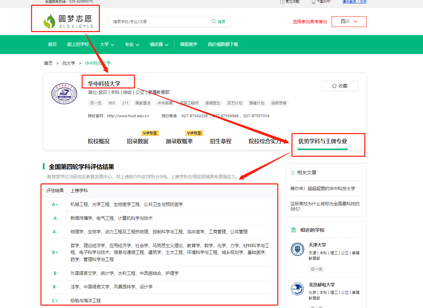Switch to the 院校综合实力 tab

point(265,142)
